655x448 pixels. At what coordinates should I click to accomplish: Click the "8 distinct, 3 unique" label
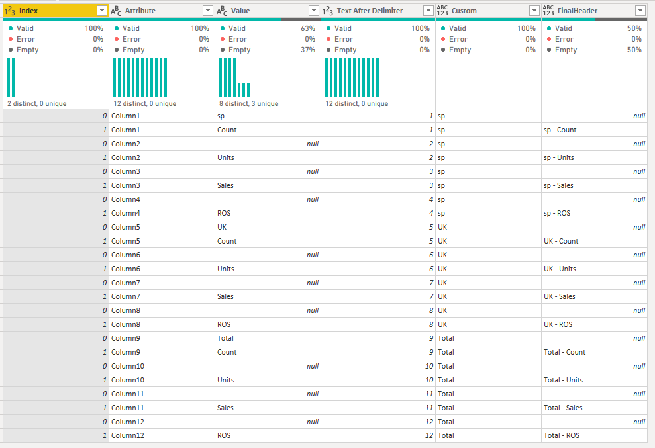pos(248,103)
